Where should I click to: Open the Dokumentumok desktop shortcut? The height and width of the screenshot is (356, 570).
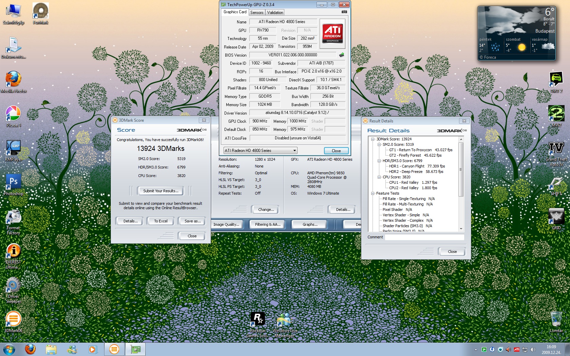14,47
